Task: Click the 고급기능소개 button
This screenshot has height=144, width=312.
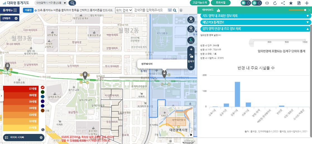Action: click(200, 3)
